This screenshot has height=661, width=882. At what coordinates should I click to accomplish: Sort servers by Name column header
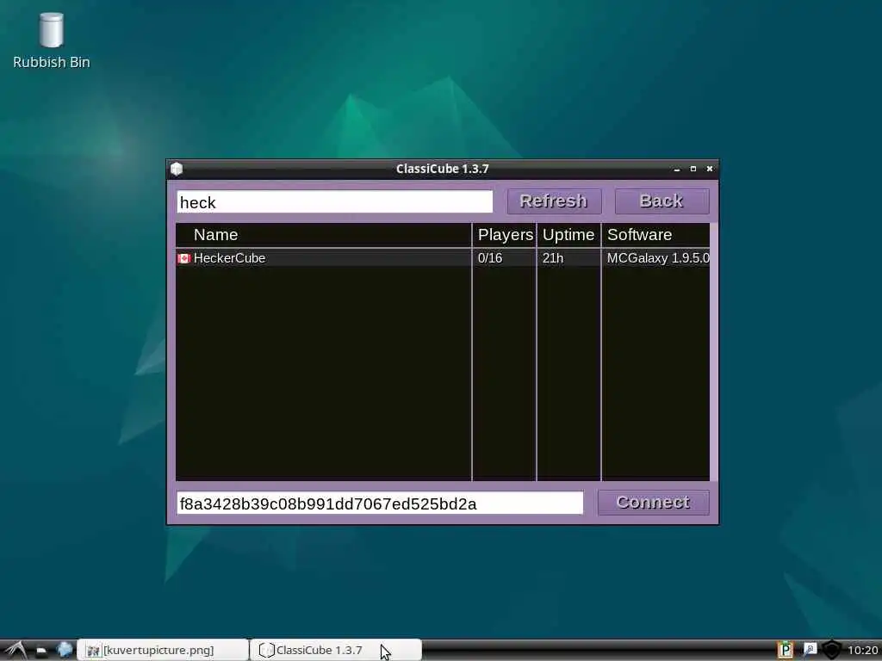point(324,235)
